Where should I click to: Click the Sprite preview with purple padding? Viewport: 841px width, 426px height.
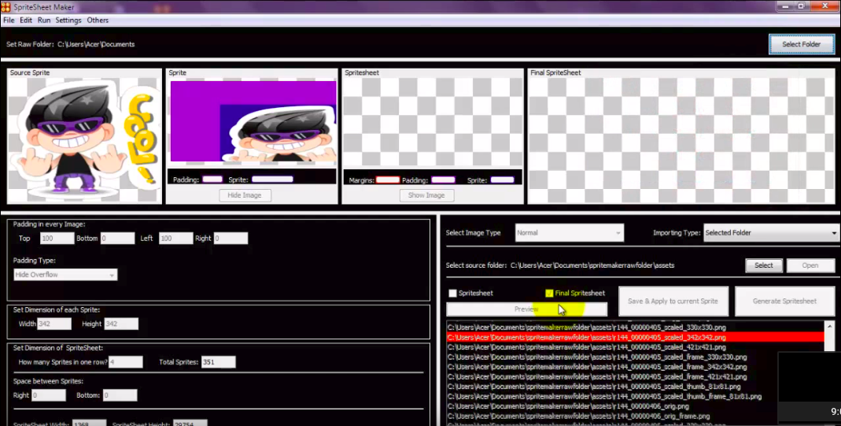pyautogui.click(x=253, y=121)
